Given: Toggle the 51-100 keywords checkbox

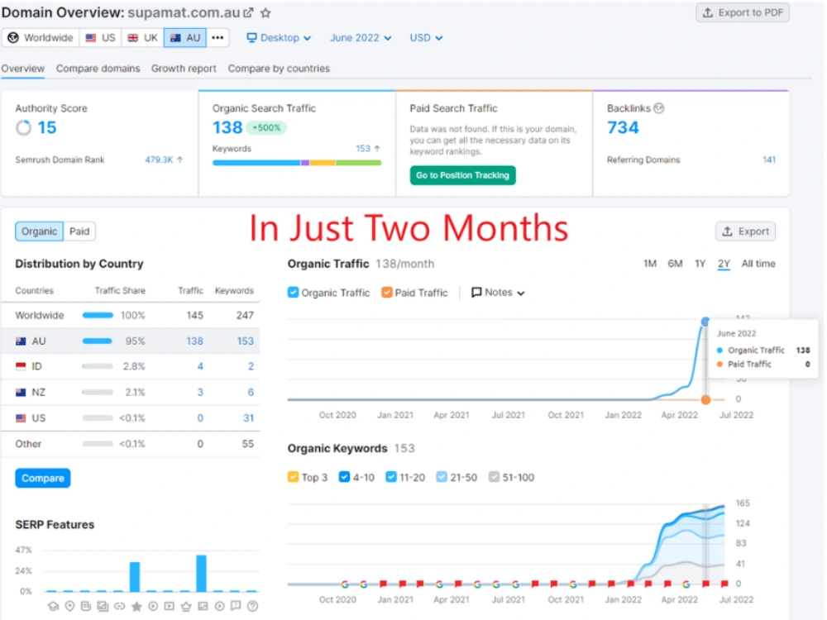Looking at the screenshot, I should coord(494,477).
